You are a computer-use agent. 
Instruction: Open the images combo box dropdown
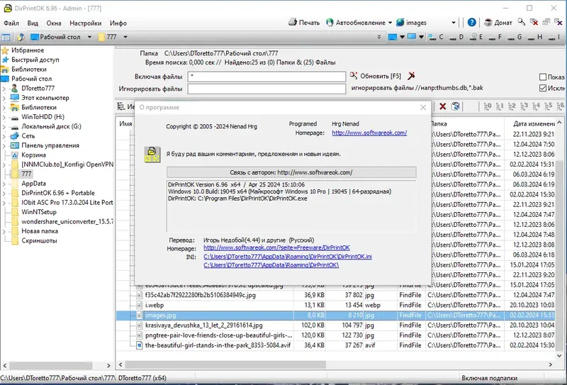click(x=454, y=23)
